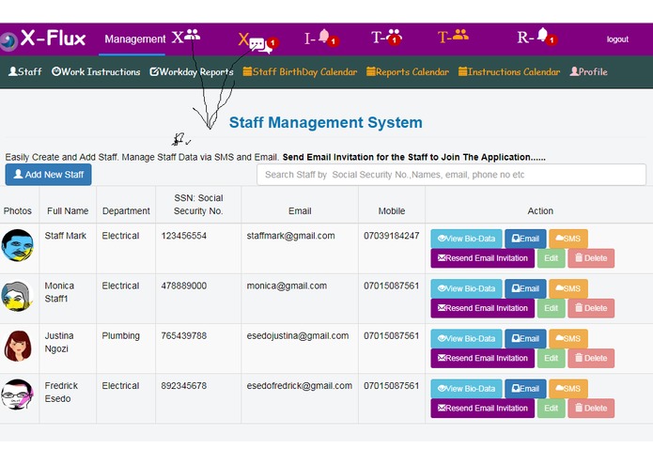Click the X-Flux logo icon
This screenshot has width=653, height=464.
[8, 40]
